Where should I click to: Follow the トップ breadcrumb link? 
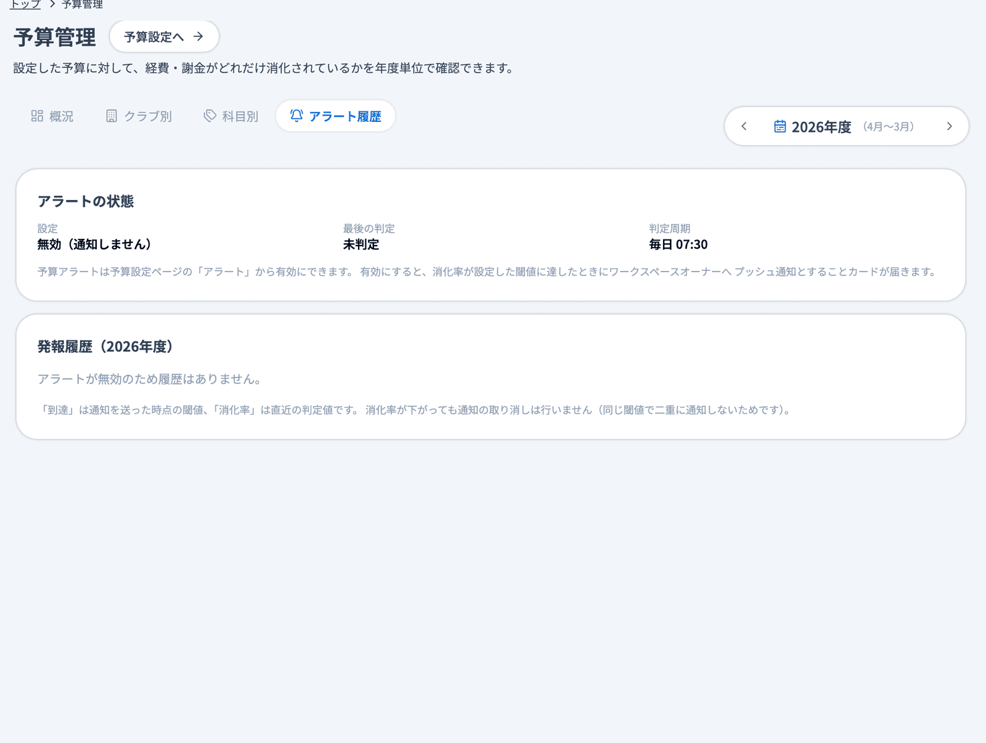(25, 4)
